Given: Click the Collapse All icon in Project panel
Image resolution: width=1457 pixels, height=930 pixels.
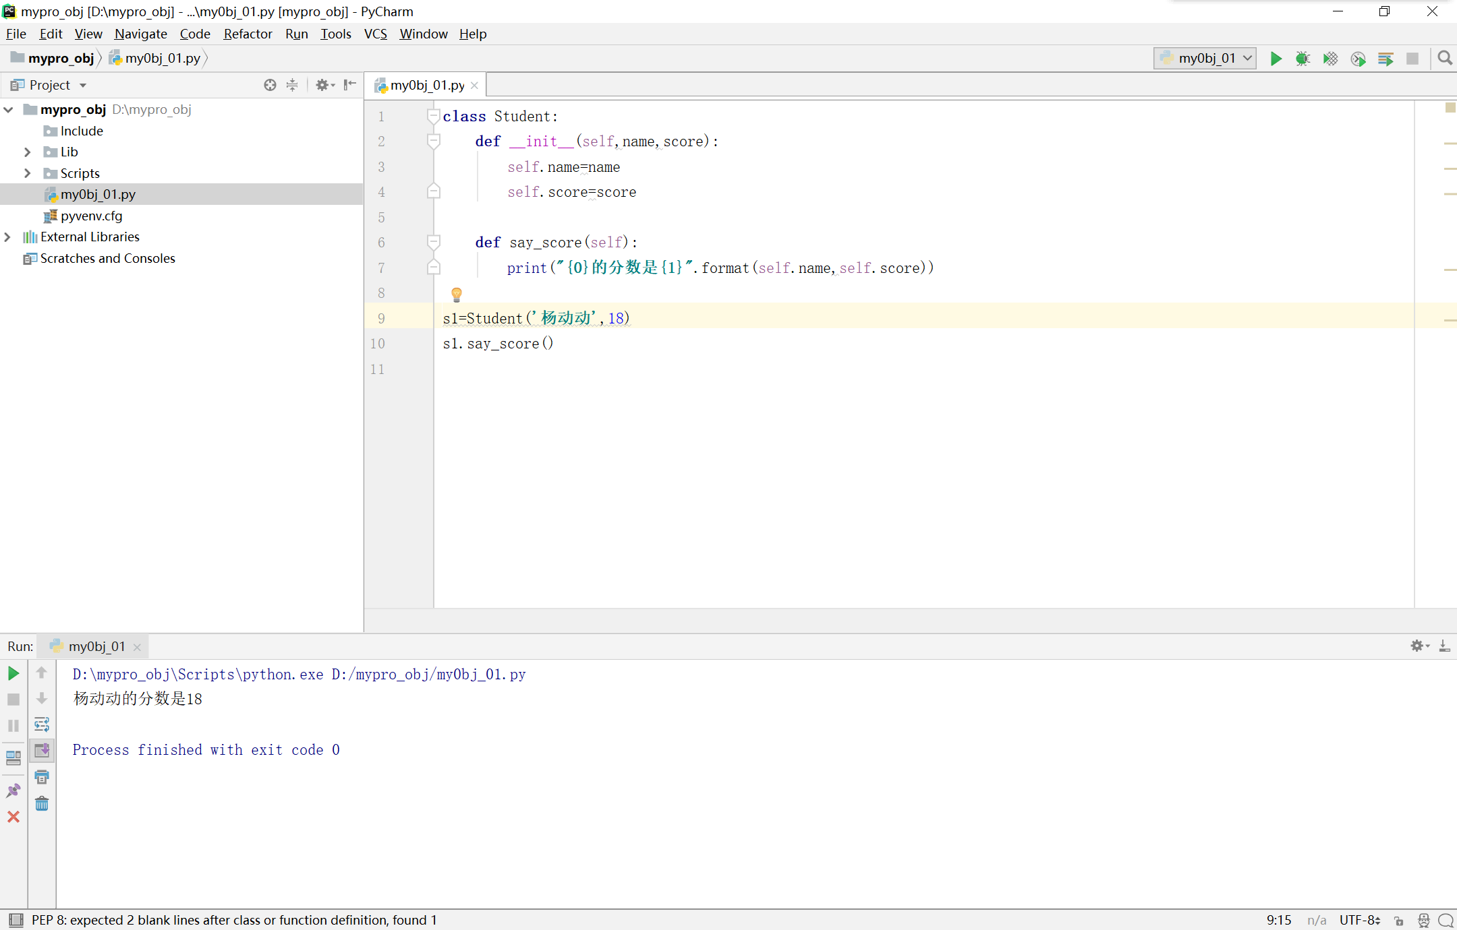Looking at the screenshot, I should point(292,85).
